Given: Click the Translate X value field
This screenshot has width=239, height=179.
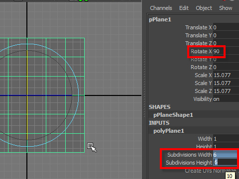Looking at the screenshot, I should (226, 27).
